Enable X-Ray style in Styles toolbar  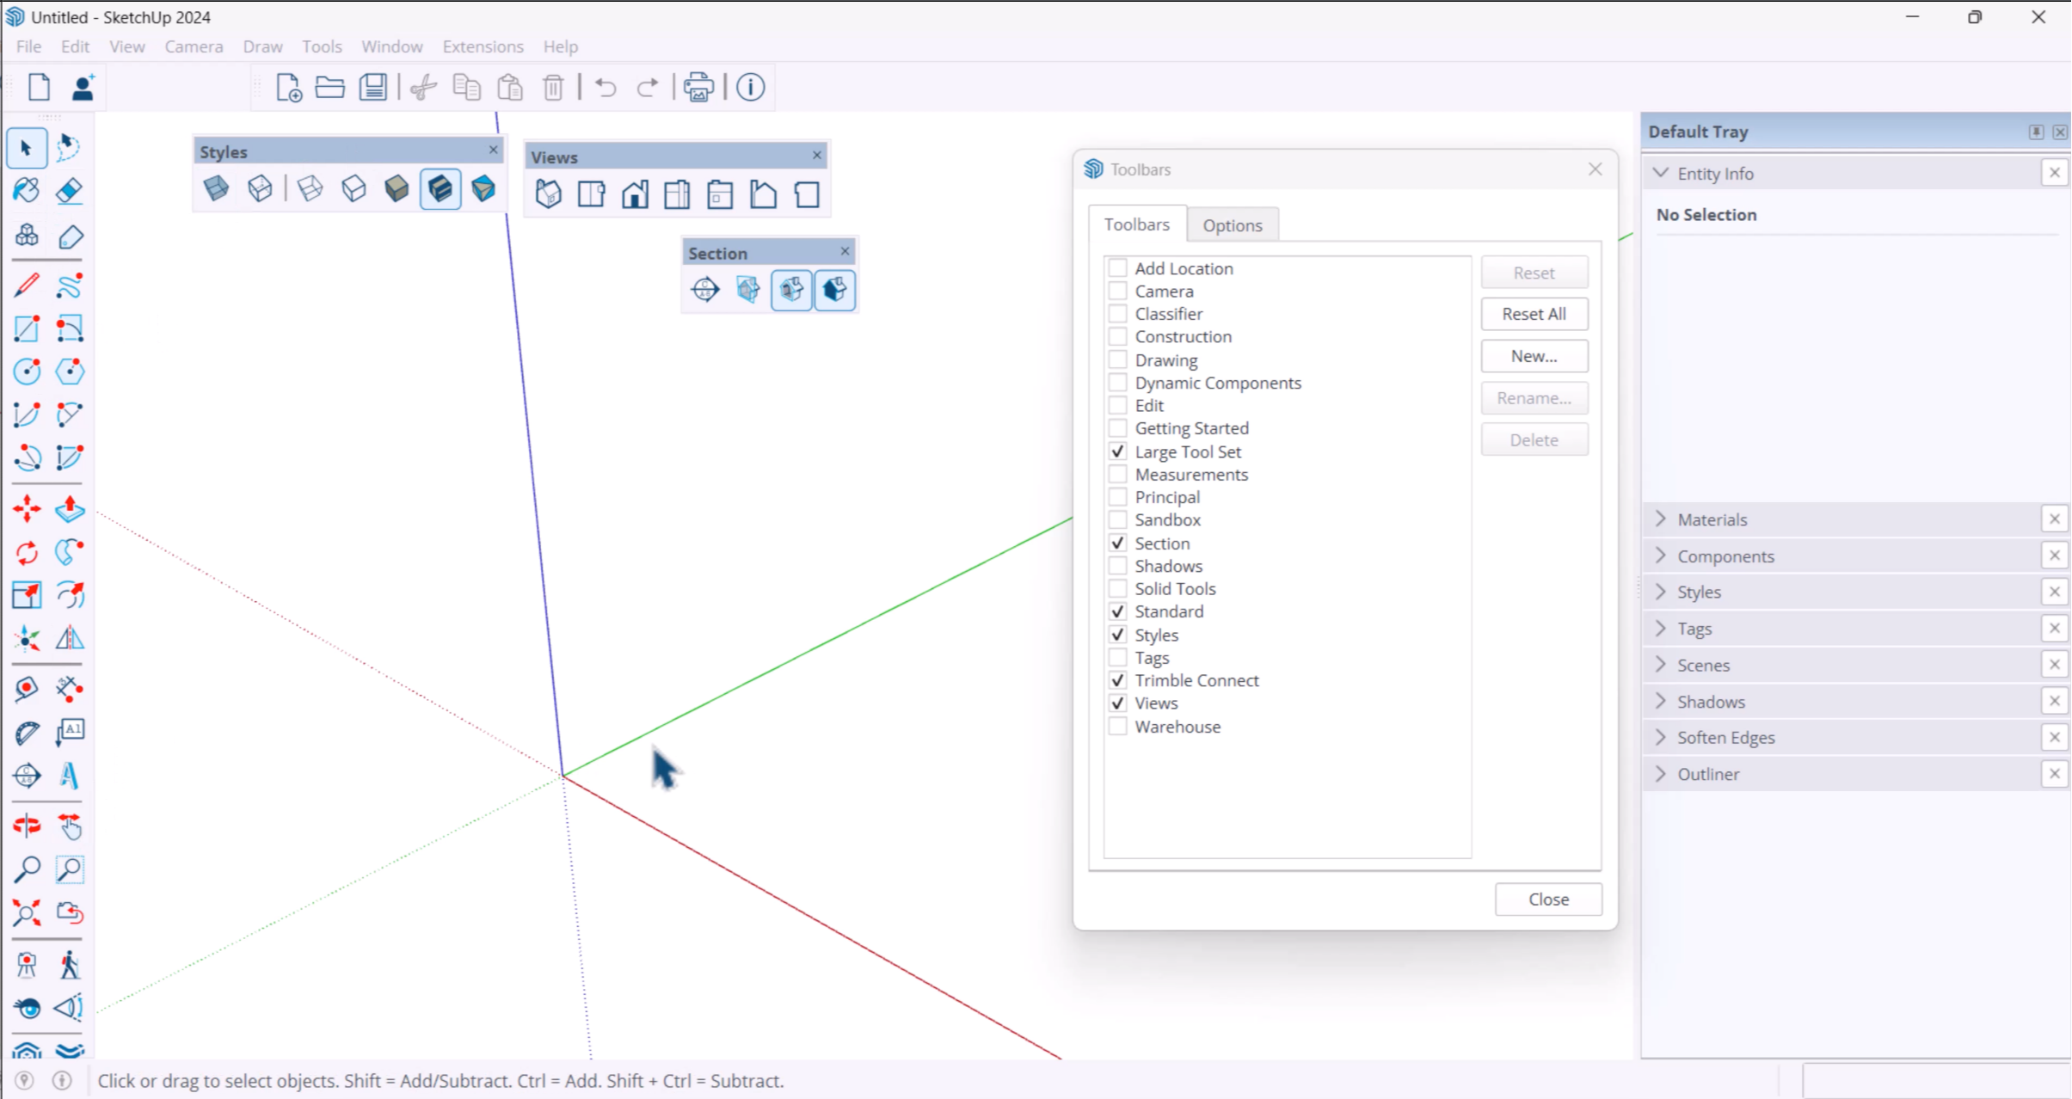[x=216, y=188]
